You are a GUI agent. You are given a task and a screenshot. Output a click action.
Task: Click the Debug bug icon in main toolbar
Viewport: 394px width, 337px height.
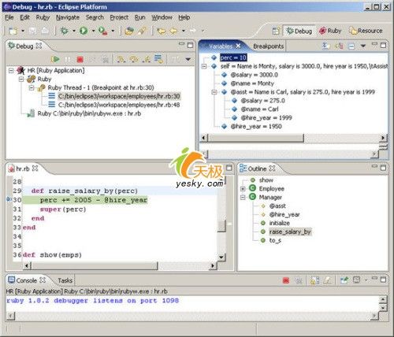65,31
